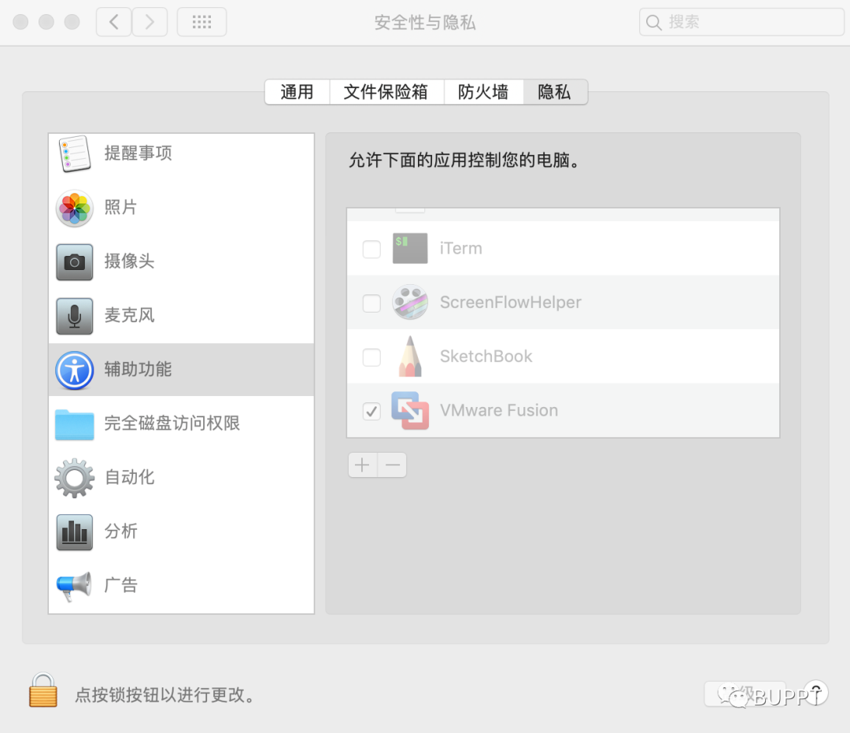Select 麦克风 in the sidebar

pos(128,316)
